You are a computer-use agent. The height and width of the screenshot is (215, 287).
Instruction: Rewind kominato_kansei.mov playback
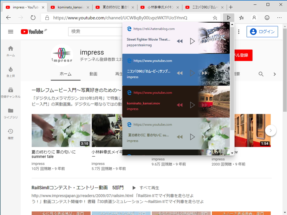(180, 105)
